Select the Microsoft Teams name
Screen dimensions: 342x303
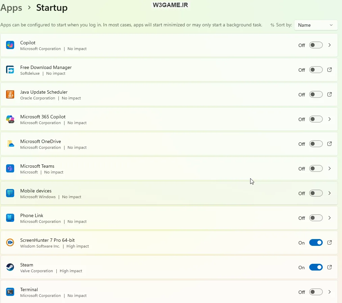[x=37, y=166]
